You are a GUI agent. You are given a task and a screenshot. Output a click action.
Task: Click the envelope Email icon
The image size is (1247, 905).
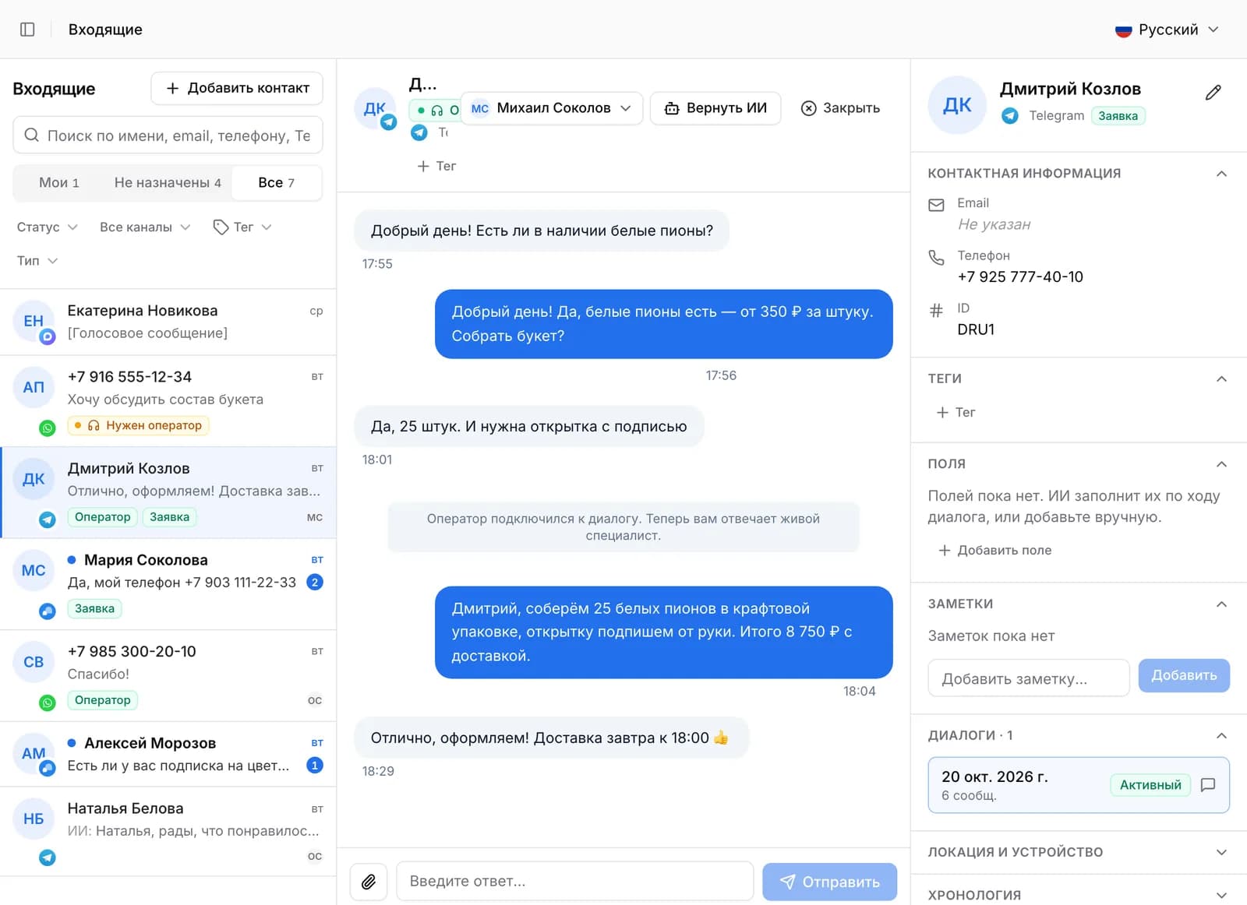pyautogui.click(x=936, y=205)
